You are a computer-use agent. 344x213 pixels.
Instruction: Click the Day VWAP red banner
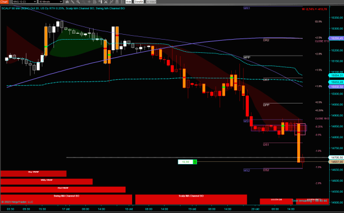34,173
